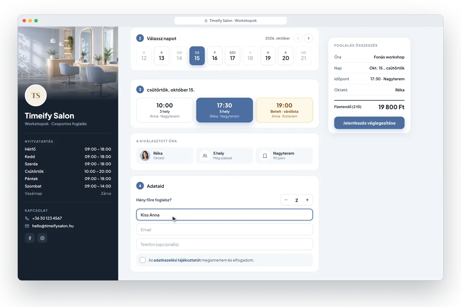Decrease the guest count with the minus button

pyautogui.click(x=286, y=200)
